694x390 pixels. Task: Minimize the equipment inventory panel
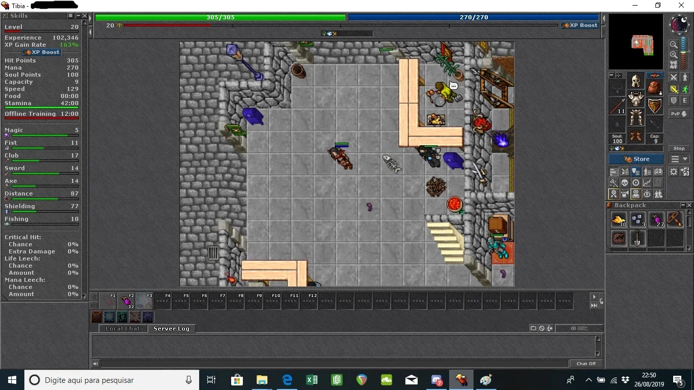point(612,75)
